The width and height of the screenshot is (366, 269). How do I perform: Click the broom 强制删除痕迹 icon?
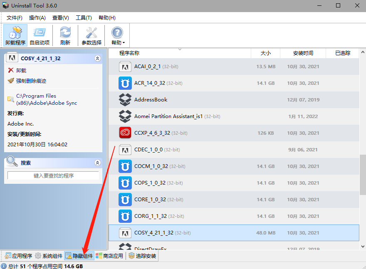tap(11, 81)
